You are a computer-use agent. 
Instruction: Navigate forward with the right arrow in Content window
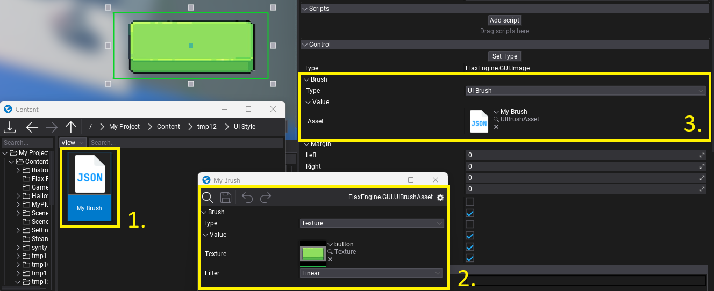(52, 127)
